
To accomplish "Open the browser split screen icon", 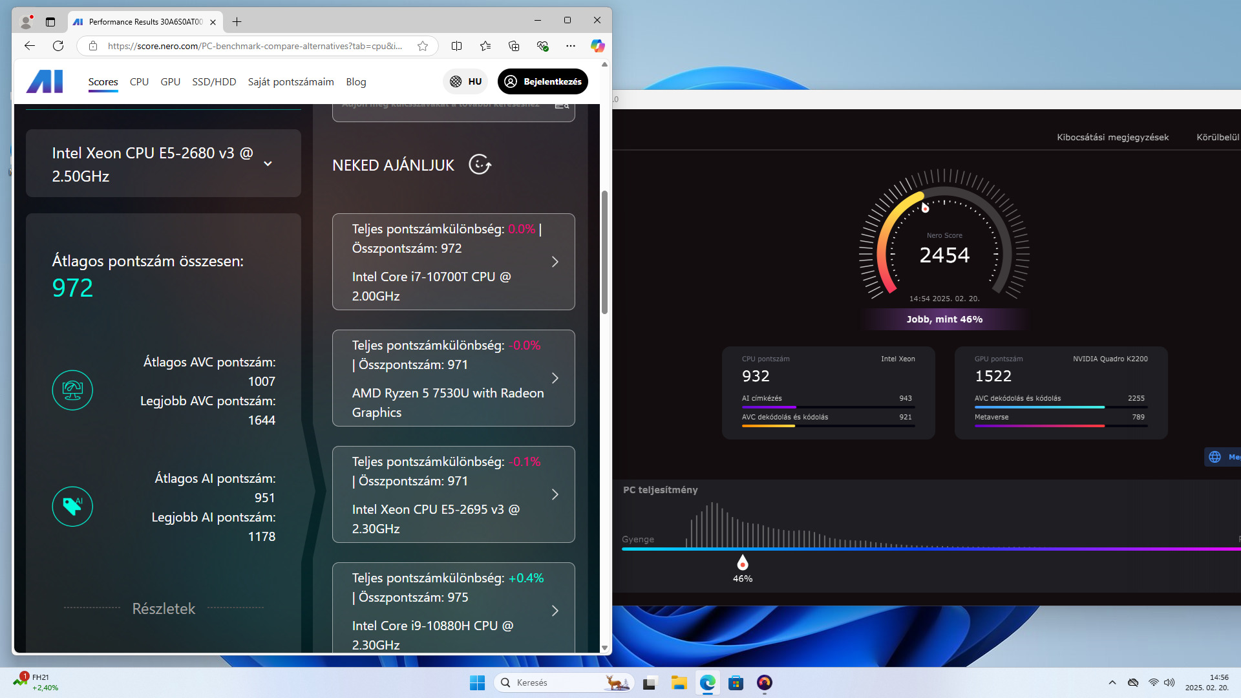I will click(x=456, y=46).
